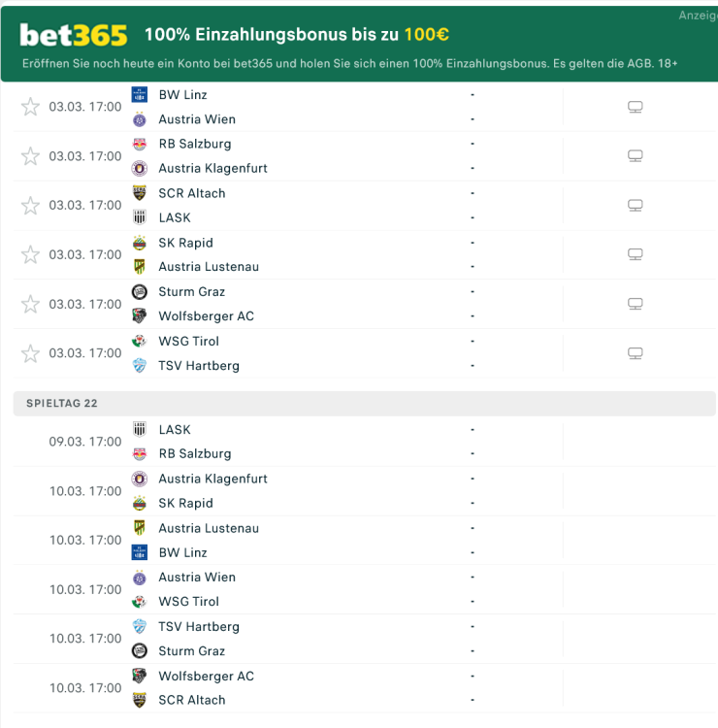
Task: Mark SK Rapid vs Austria Lustenau as favorite
Action: tap(30, 254)
